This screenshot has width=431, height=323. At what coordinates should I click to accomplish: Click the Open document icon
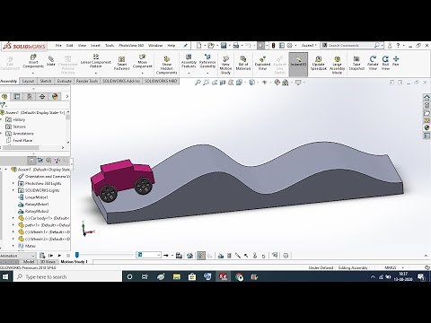[x=211, y=46]
